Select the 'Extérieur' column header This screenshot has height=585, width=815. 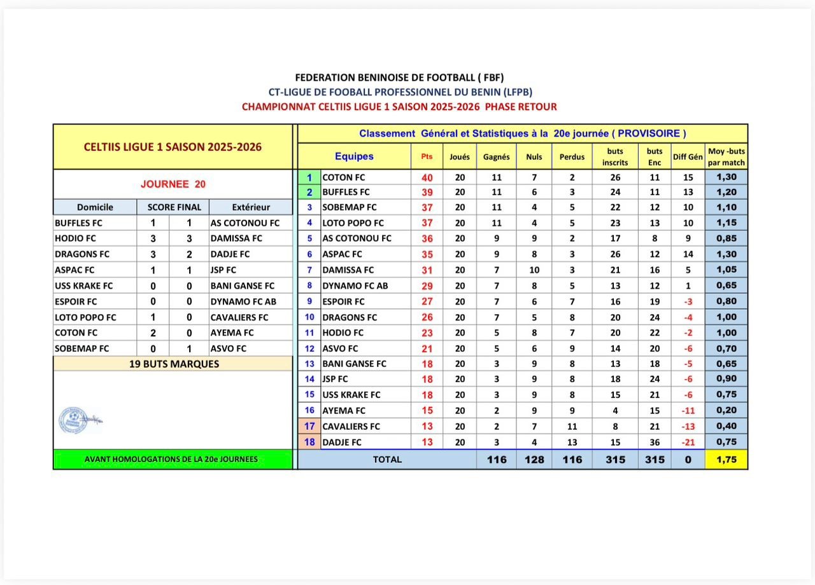click(x=251, y=207)
